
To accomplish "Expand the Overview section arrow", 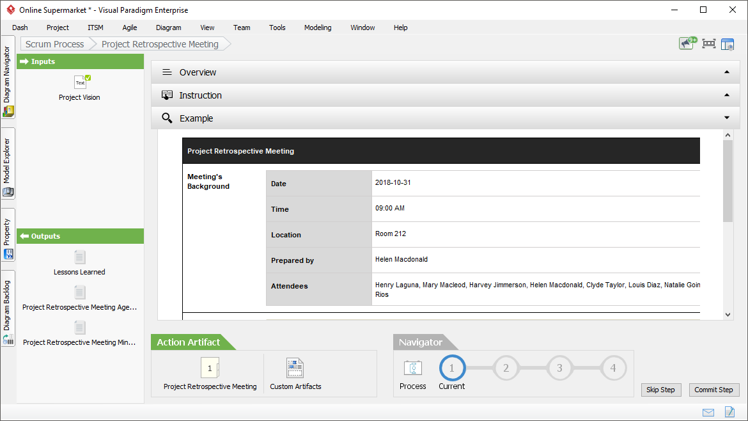I will tap(727, 72).
